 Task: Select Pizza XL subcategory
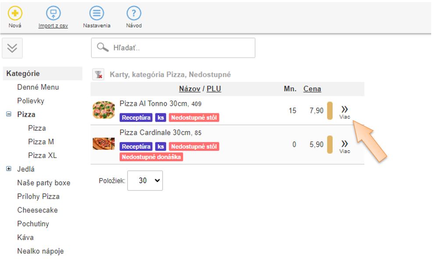click(x=43, y=155)
